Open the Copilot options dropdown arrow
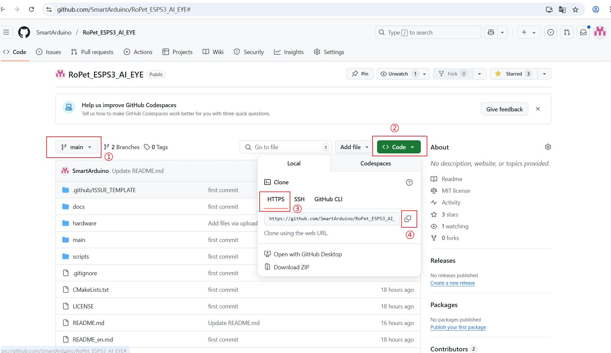 [502, 32]
